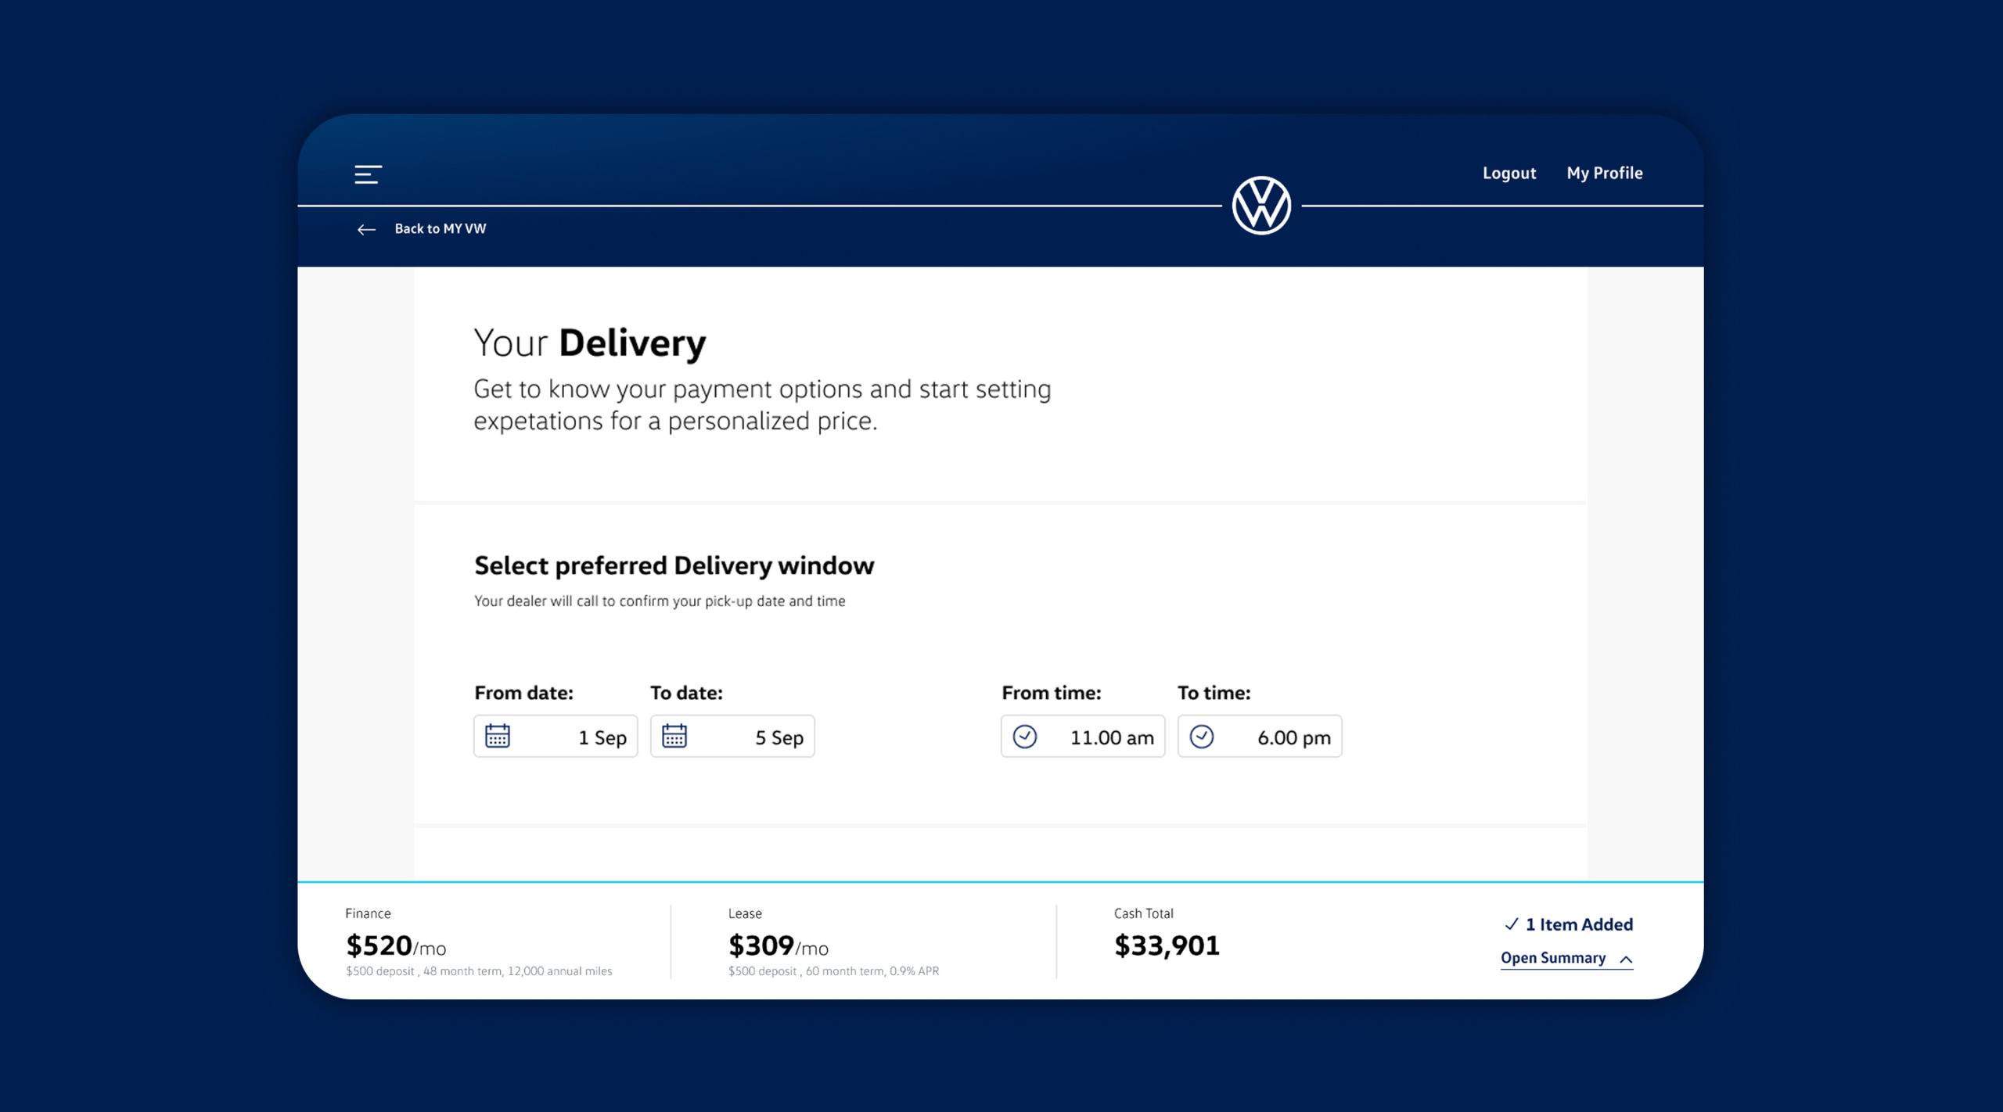Viewport: 2003px width, 1112px height.
Task: Click Logout in the header
Action: [1509, 173]
